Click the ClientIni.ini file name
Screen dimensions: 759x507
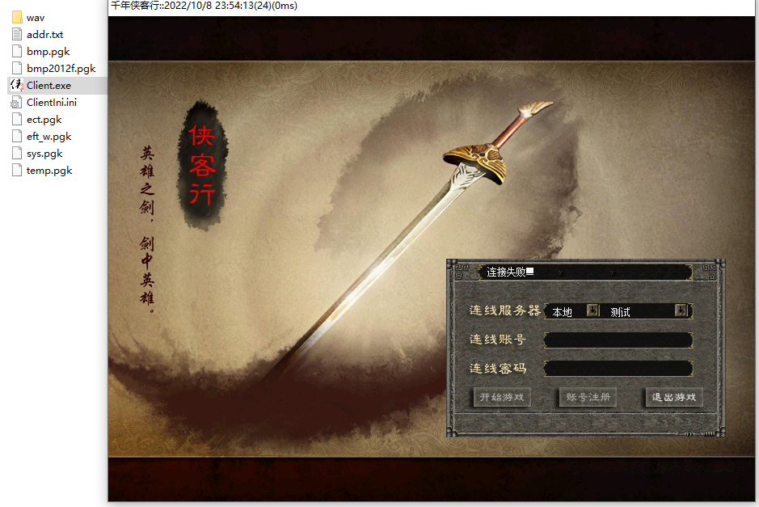tap(52, 102)
